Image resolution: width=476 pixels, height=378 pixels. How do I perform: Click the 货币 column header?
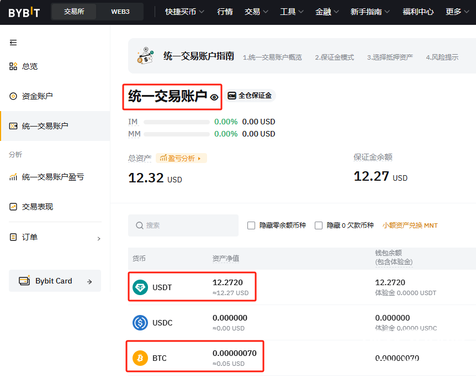(139, 259)
